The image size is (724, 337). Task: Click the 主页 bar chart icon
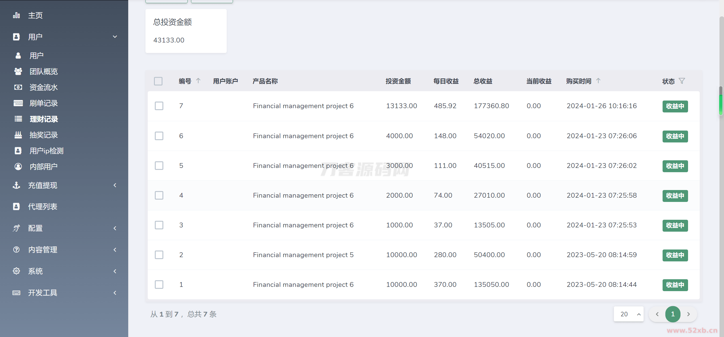click(x=16, y=15)
